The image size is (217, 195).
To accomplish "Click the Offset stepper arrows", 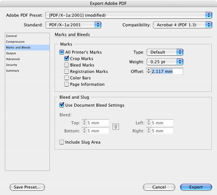I will click(x=149, y=71).
